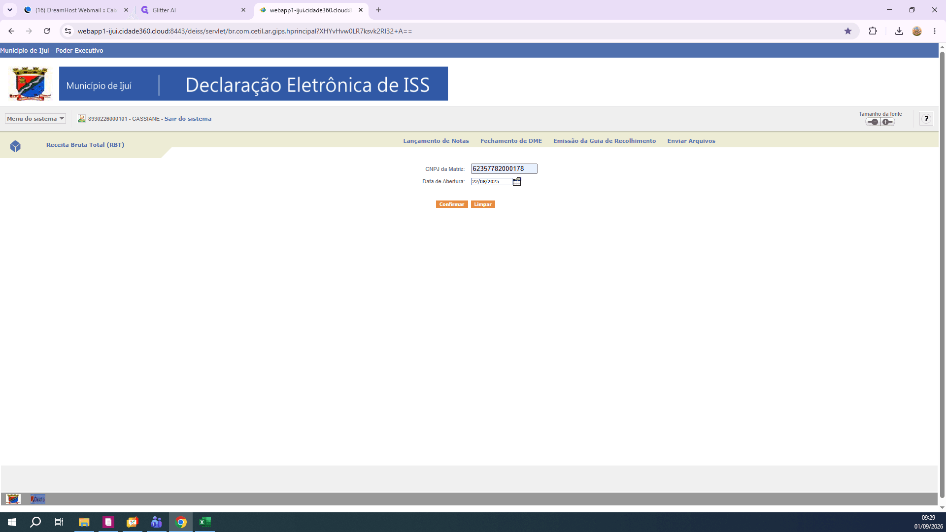
Task: Click the blue cube module icon
Action: (x=15, y=146)
